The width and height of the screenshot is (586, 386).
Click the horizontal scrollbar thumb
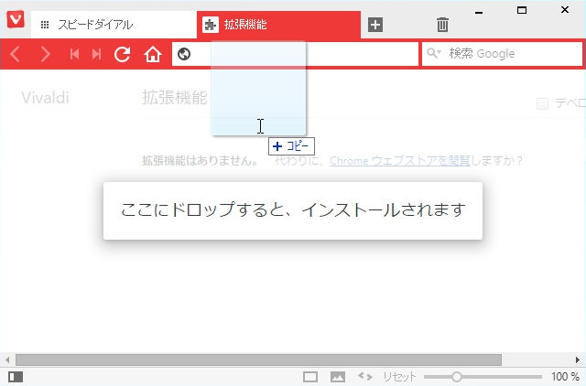pyautogui.click(x=258, y=359)
